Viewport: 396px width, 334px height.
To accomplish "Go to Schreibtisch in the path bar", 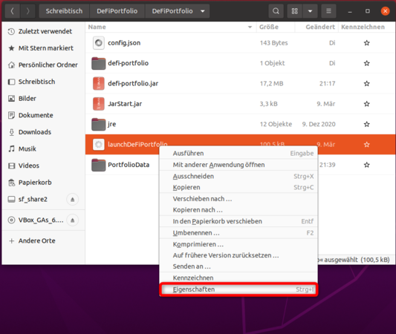I will pyautogui.click(x=64, y=11).
